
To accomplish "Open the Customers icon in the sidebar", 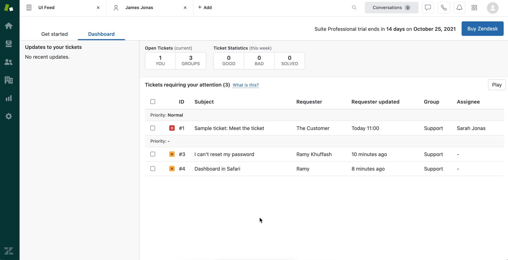I will pos(9,62).
